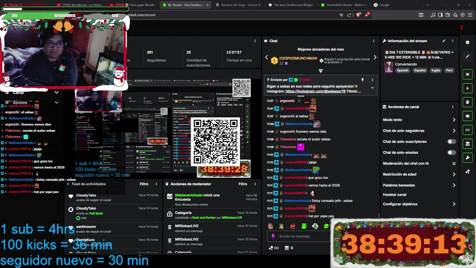Viewport: 476px width, 268px height.
Task: Open Información del stream three-dot menu
Action: point(453,41)
